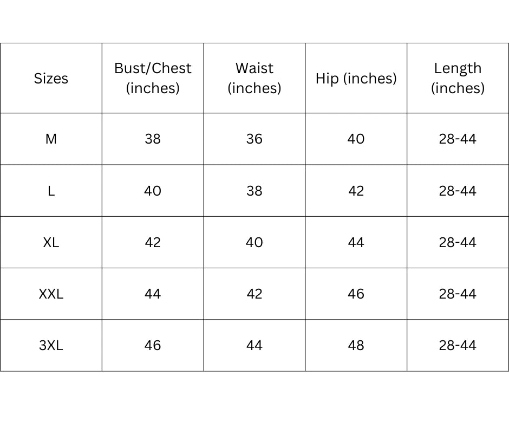Click the Sizes column header
This screenshot has height=427, width=509.
pyautogui.click(x=51, y=79)
